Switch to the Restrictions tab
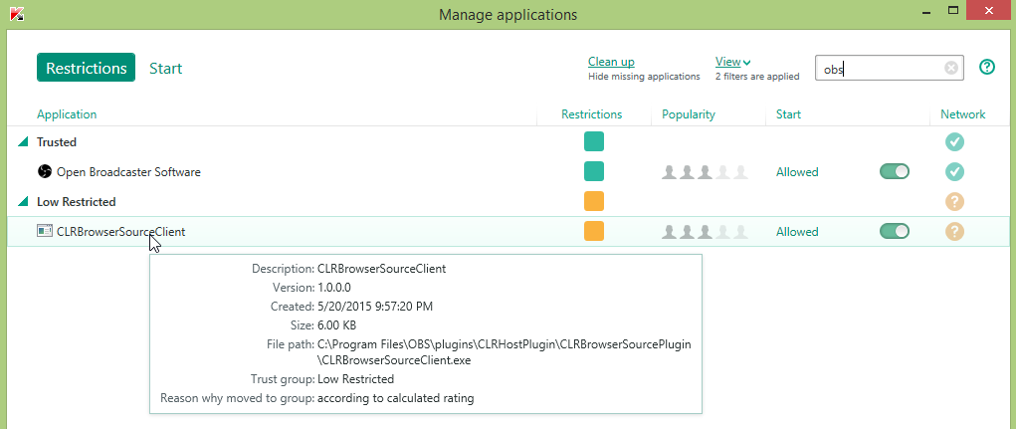This screenshot has width=1016, height=429. point(87,68)
